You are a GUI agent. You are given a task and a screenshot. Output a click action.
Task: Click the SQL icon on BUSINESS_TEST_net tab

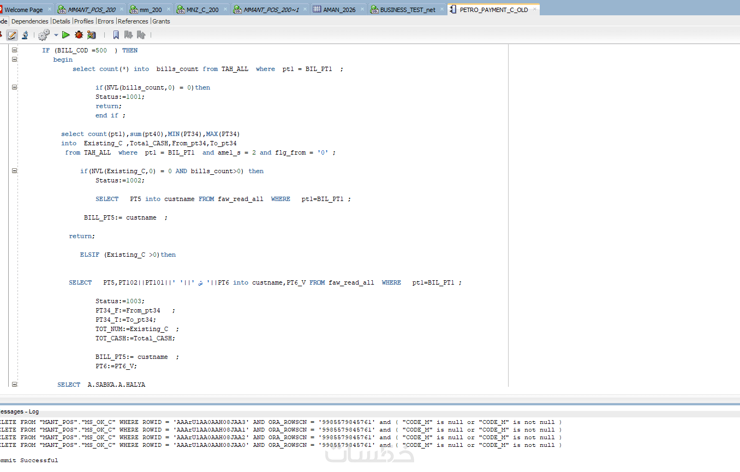coord(374,9)
